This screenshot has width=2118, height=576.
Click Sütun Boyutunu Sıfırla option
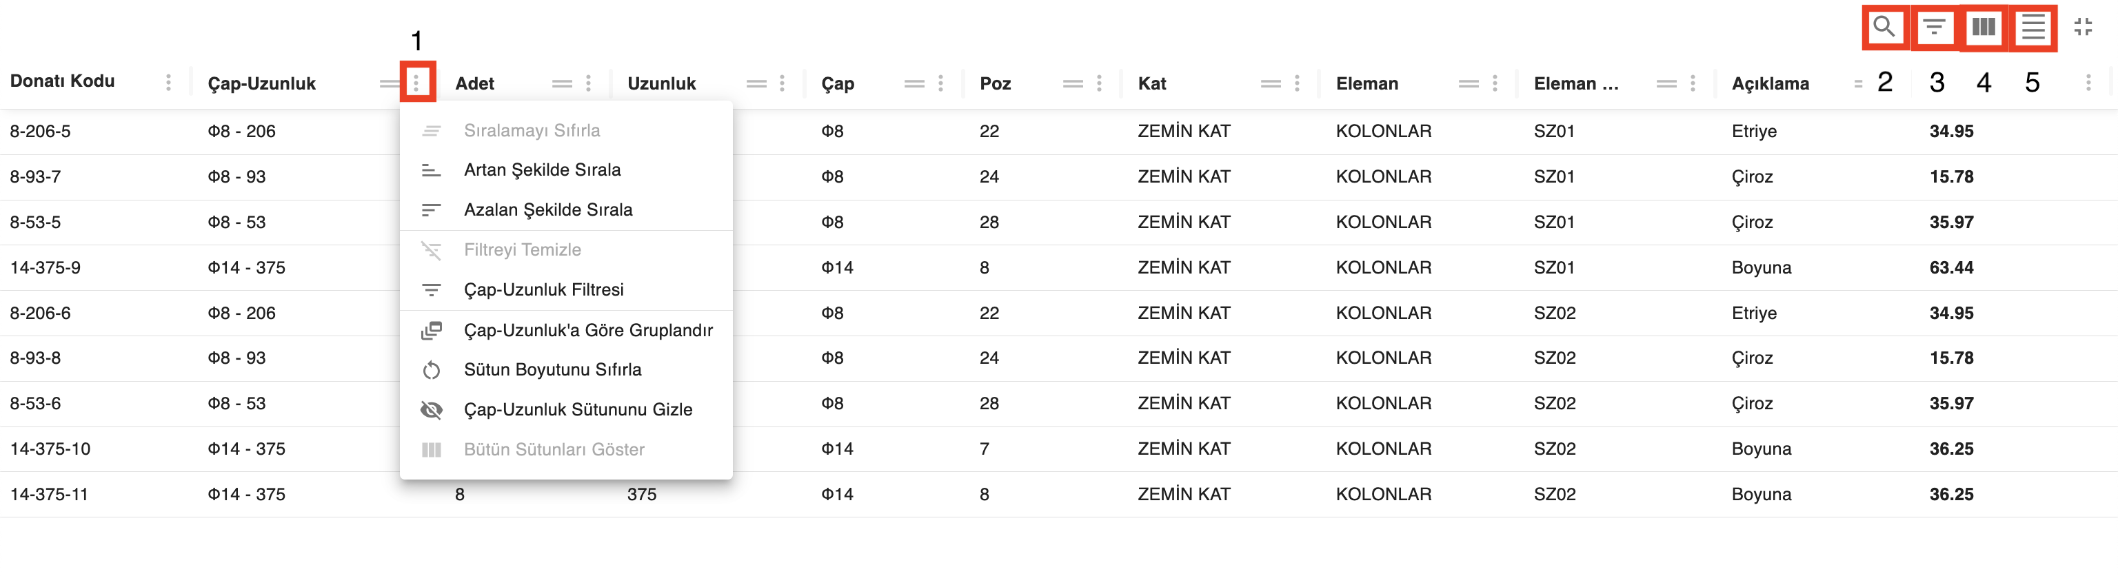point(552,369)
